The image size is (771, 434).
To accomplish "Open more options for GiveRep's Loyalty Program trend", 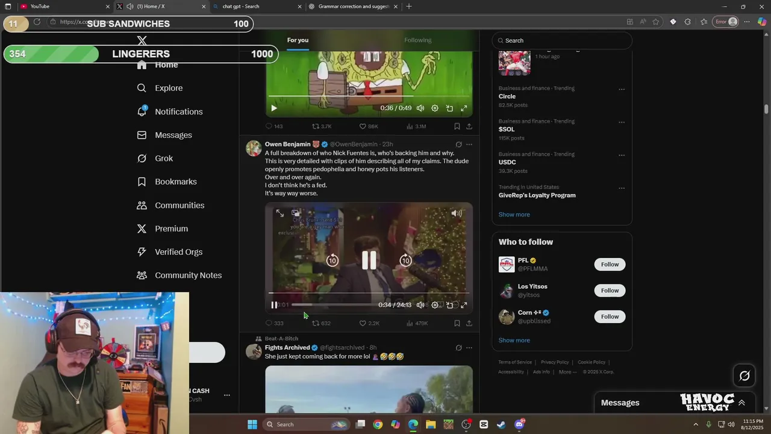I will pyautogui.click(x=622, y=188).
